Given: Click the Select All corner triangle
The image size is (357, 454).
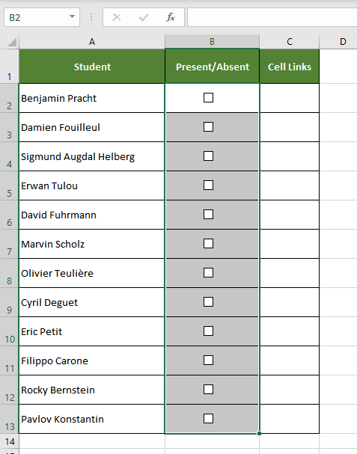Looking at the screenshot, I should 12,43.
